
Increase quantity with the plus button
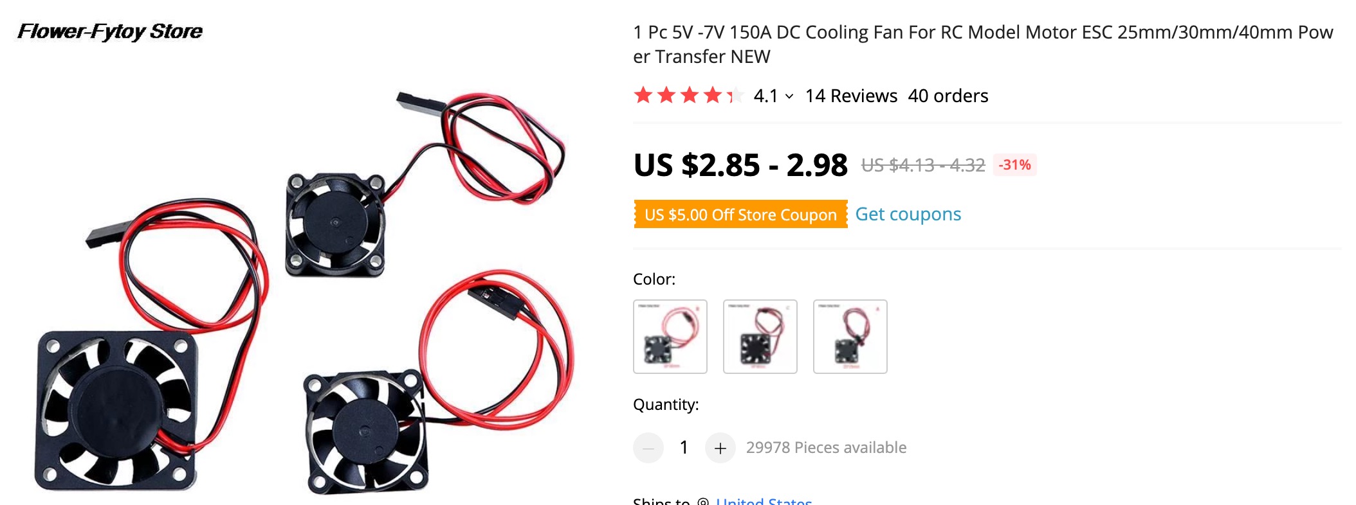(x=720, y=448)
